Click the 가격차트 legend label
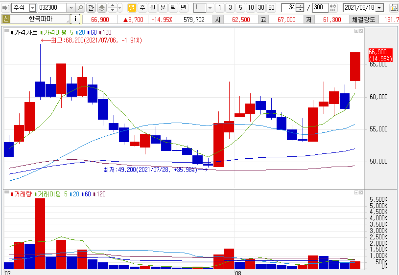Screen dimensions: 399x275 pos(25,33)
